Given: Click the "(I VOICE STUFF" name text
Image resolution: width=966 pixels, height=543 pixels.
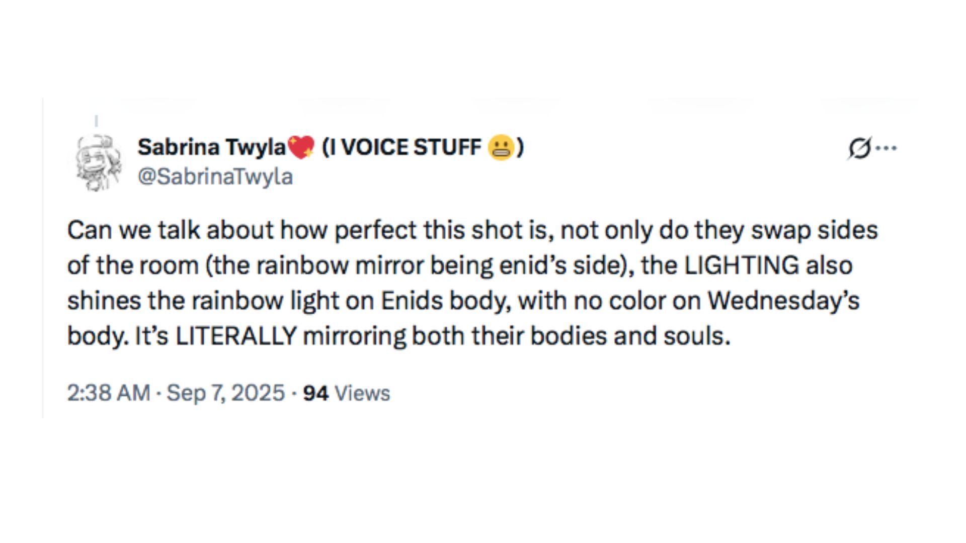Looking at the screenshot, I should [401, 147].
